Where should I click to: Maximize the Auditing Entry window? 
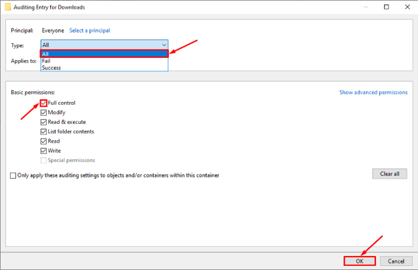tap(386, 7)
